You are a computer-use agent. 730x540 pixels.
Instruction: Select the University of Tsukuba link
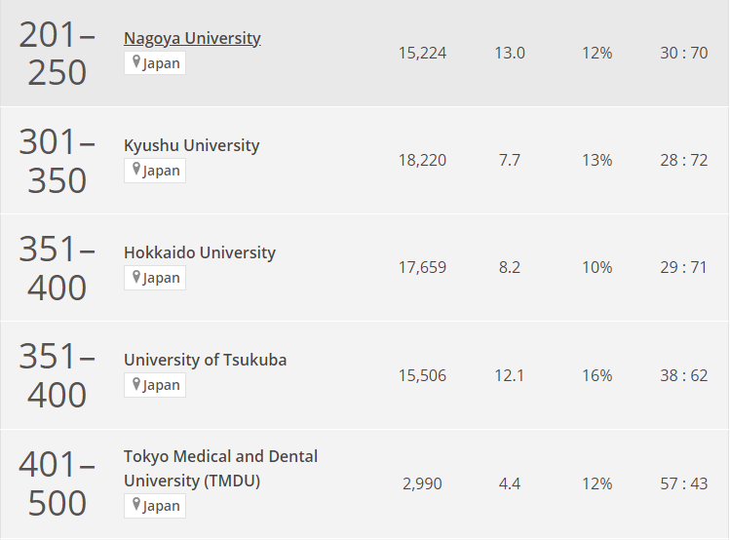click(205, 360)
